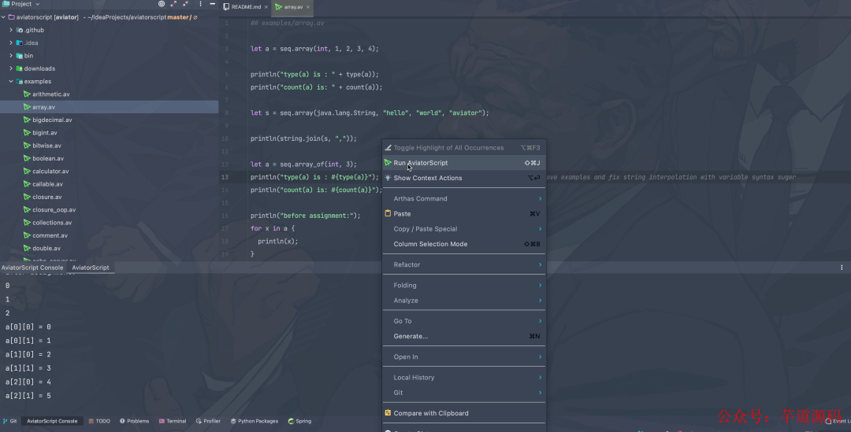Expand the .idea folder

(x=11, y=42)
